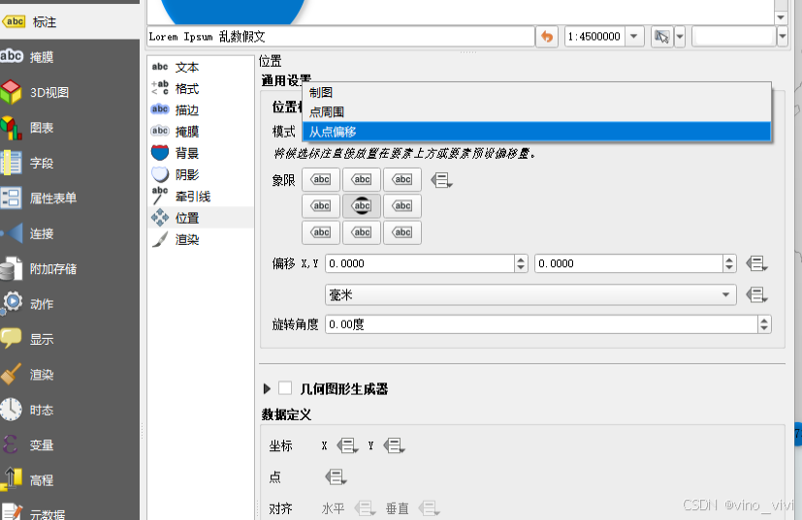Open the 渲染 section in left sidebar

tap(69, 375)
